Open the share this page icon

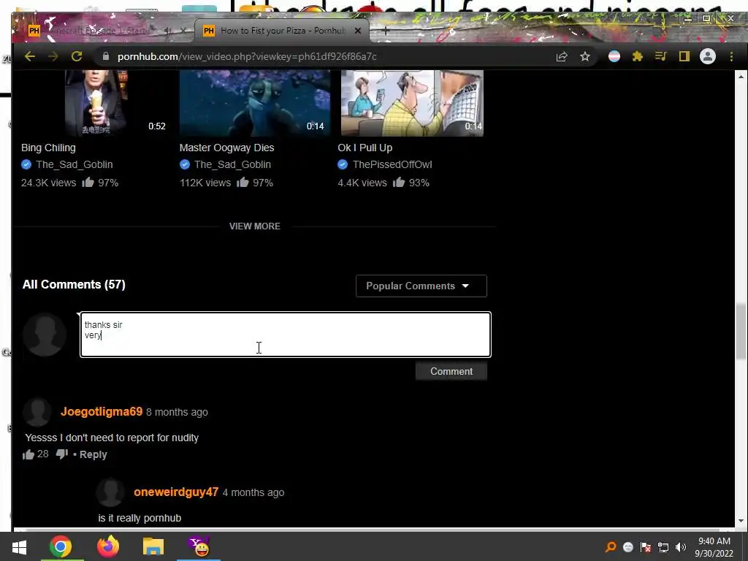pyautogui.click(x=562, y=56)
